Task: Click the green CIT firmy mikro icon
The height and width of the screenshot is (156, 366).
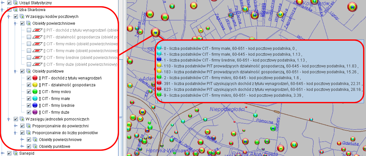Action: pyautogui.click(x=36, y=92)
